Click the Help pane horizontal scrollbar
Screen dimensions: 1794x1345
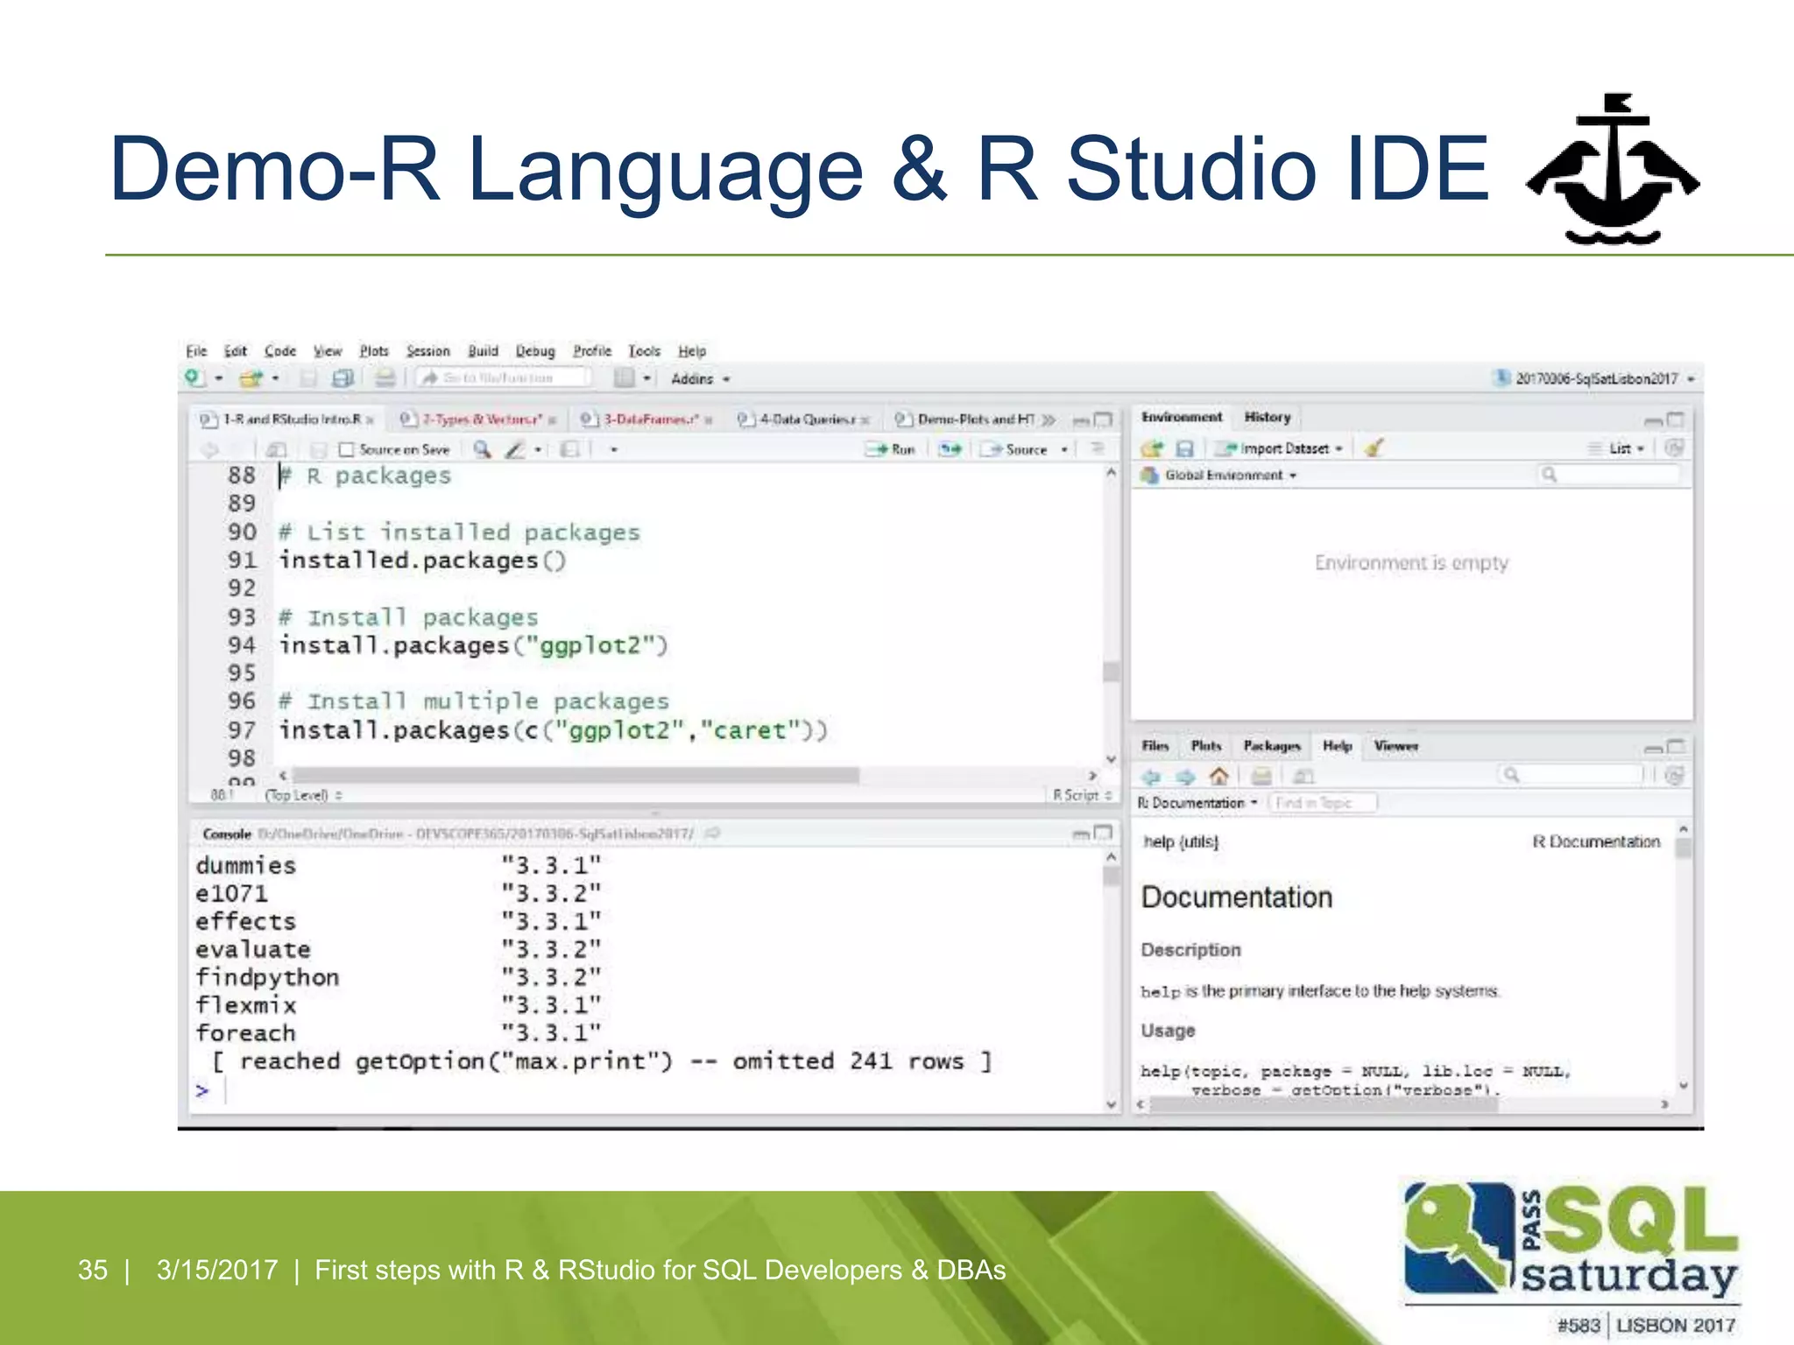(1323, 1104)
